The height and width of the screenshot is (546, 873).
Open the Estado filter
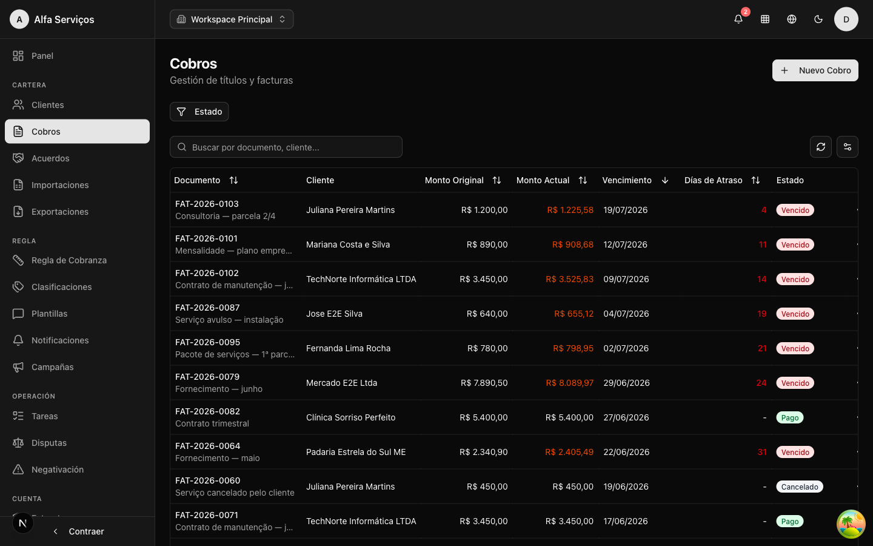(x=199, y=112)
